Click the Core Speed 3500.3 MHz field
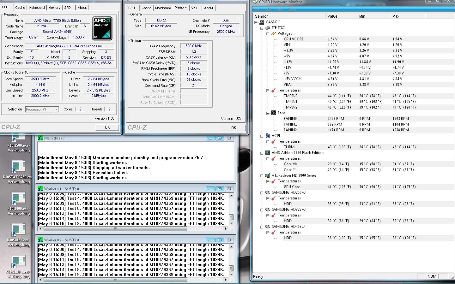Screen dimensions: 455x284 click(40, 79)
